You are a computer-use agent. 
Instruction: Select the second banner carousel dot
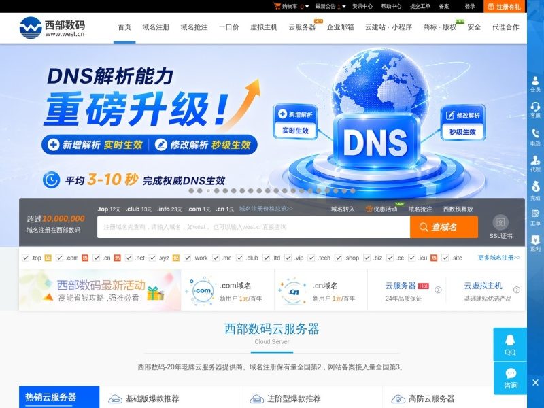click(199, 191)
